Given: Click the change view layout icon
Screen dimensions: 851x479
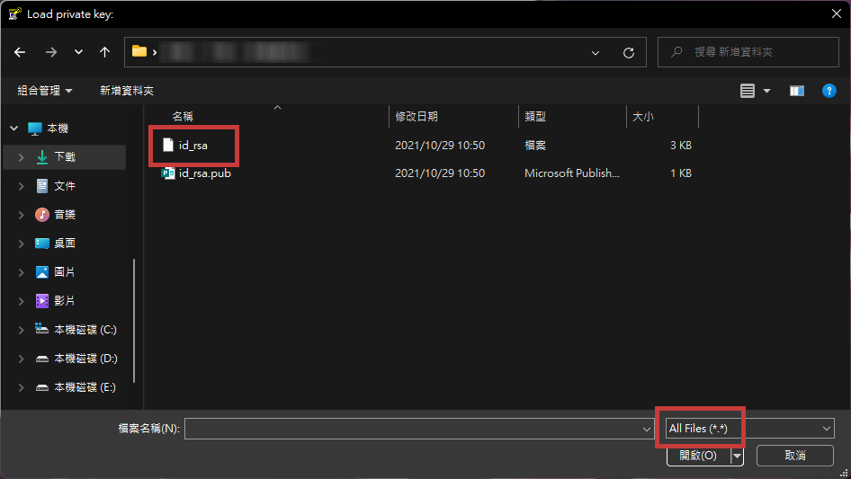Looking at the screenshot, I should [748, 91].
